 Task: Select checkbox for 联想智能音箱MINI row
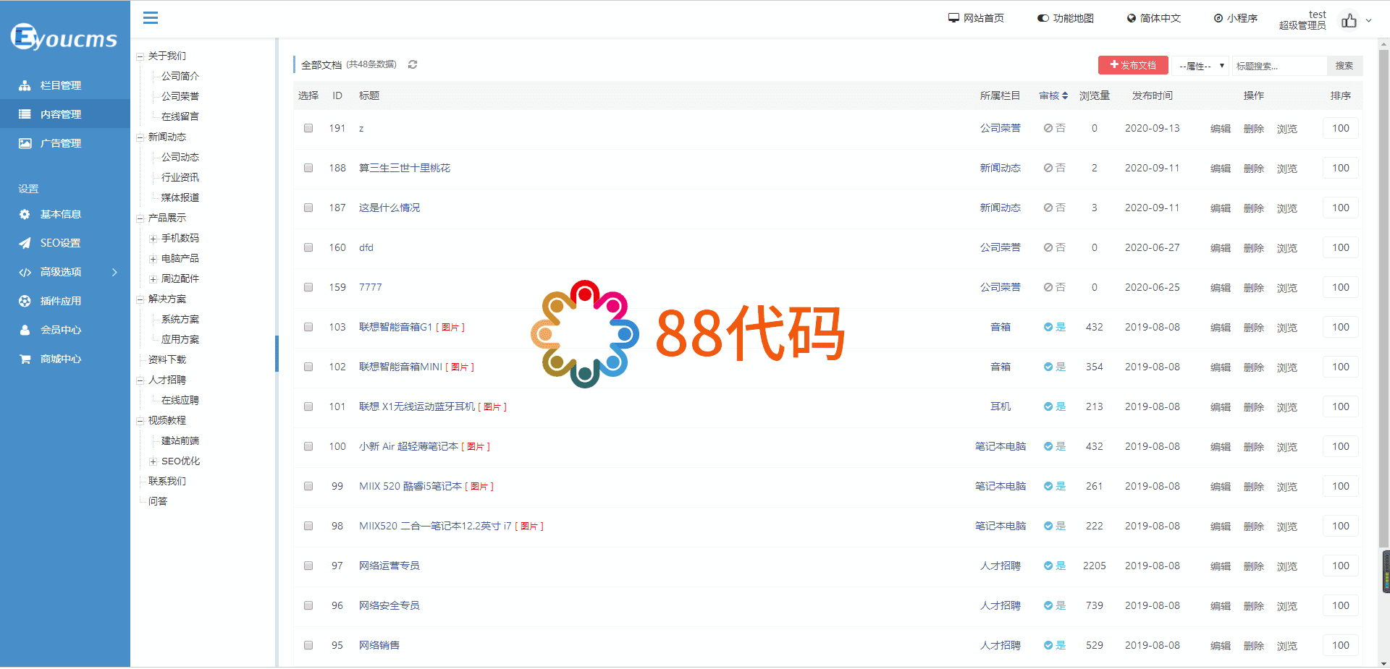(308, 367)
